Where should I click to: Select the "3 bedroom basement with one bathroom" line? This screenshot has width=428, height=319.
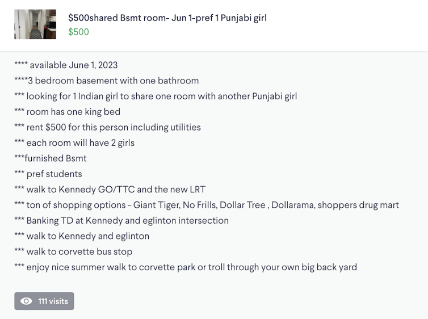[106, 81]
